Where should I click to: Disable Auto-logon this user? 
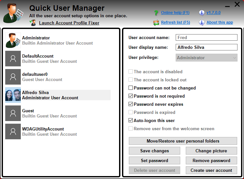click(x=131, y=120)
